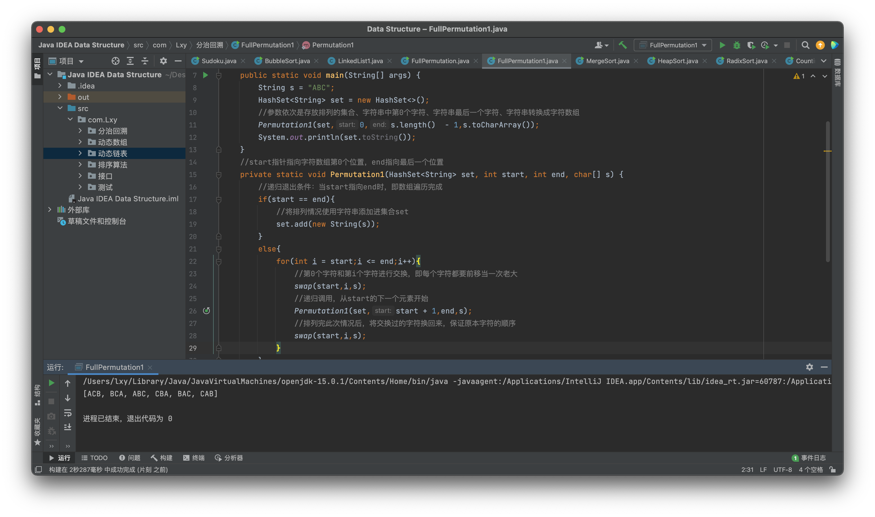Switch to the MergeSort.java tab
Viewport: 875px width, 517px height.
coord(607,61)
